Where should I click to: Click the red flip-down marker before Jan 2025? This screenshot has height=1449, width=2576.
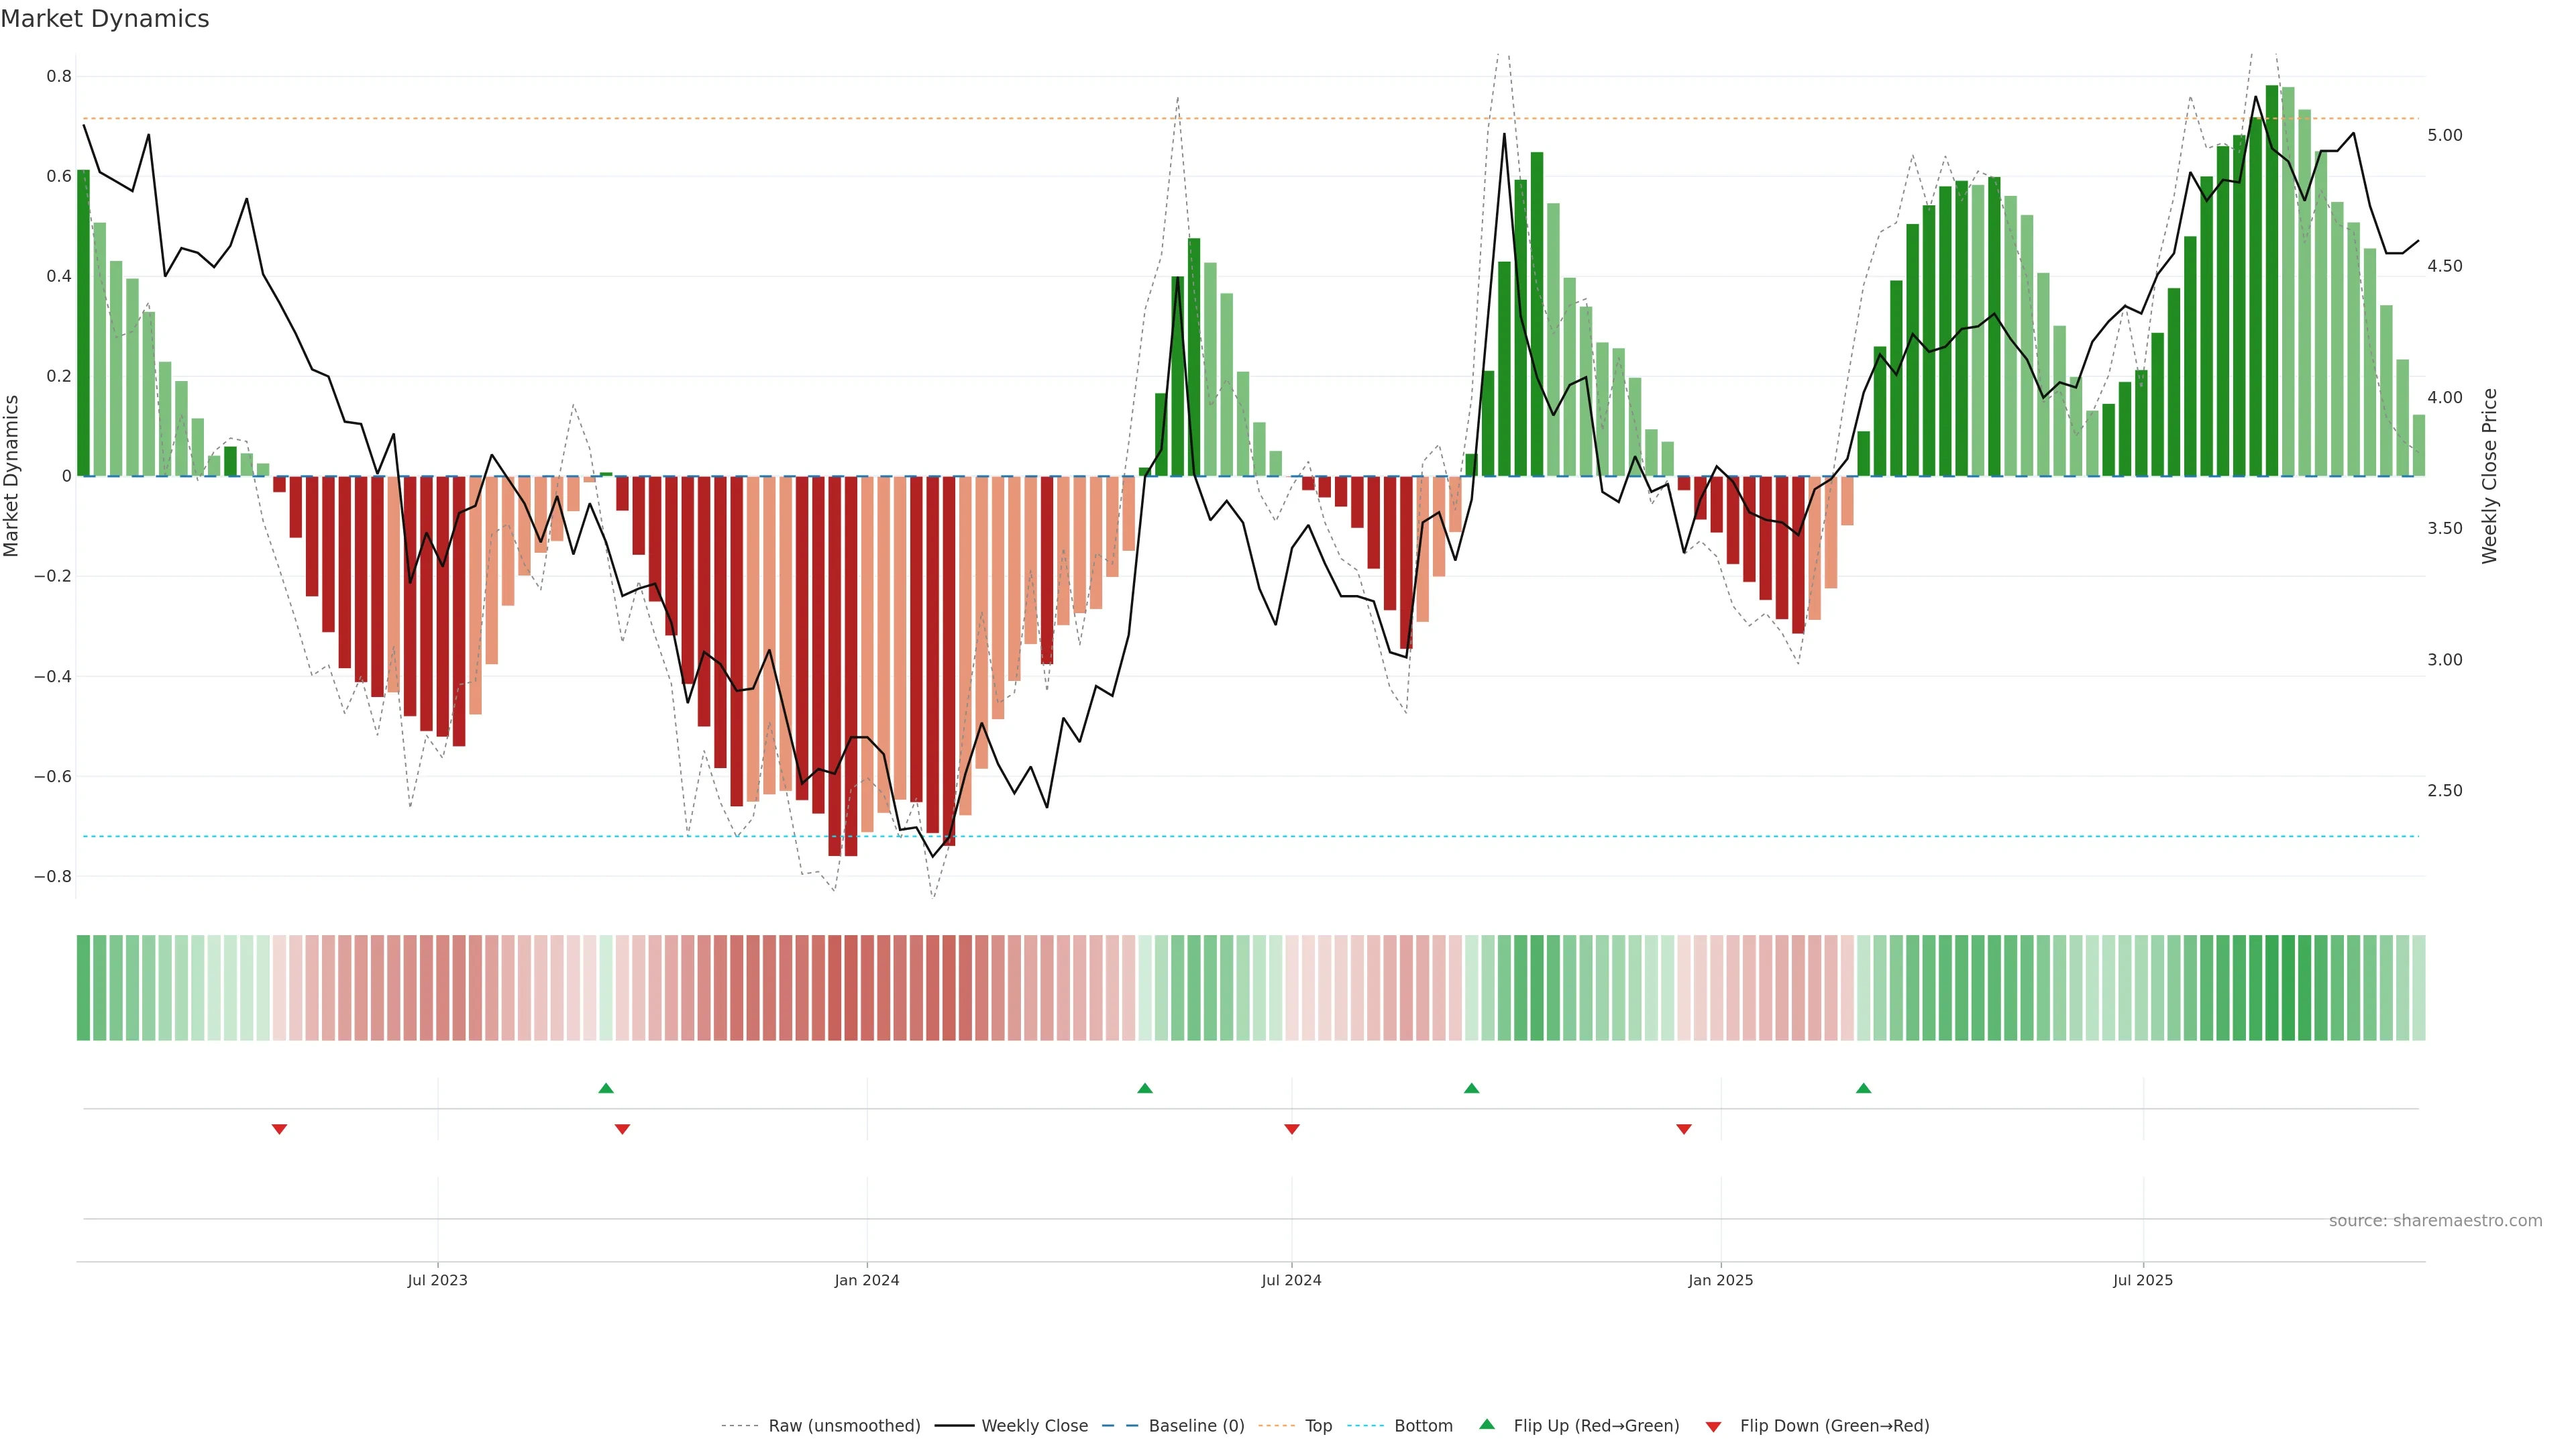(1683, 1129)
